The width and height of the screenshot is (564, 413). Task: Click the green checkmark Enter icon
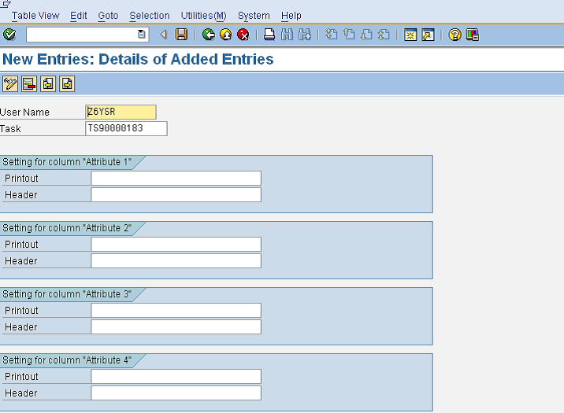pyautogui.click(x=9, y=35)
